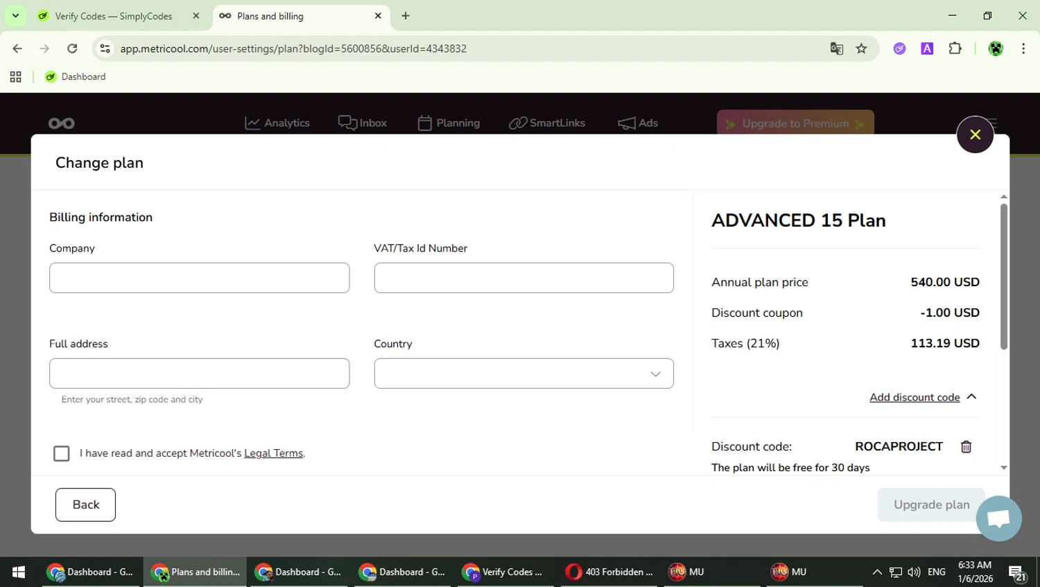Click the Back button
1040x587 pixels.
coord(85,505)
